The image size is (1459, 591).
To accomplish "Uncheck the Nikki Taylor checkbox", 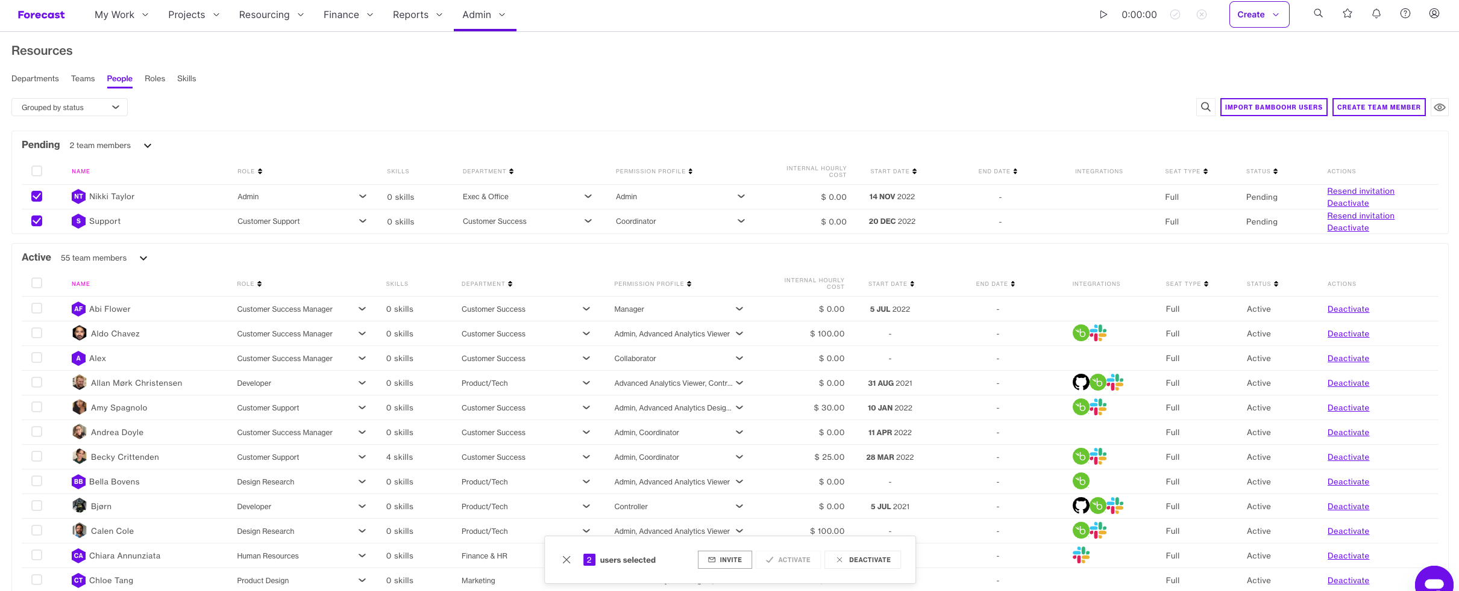I will click(x=37, y=196).
